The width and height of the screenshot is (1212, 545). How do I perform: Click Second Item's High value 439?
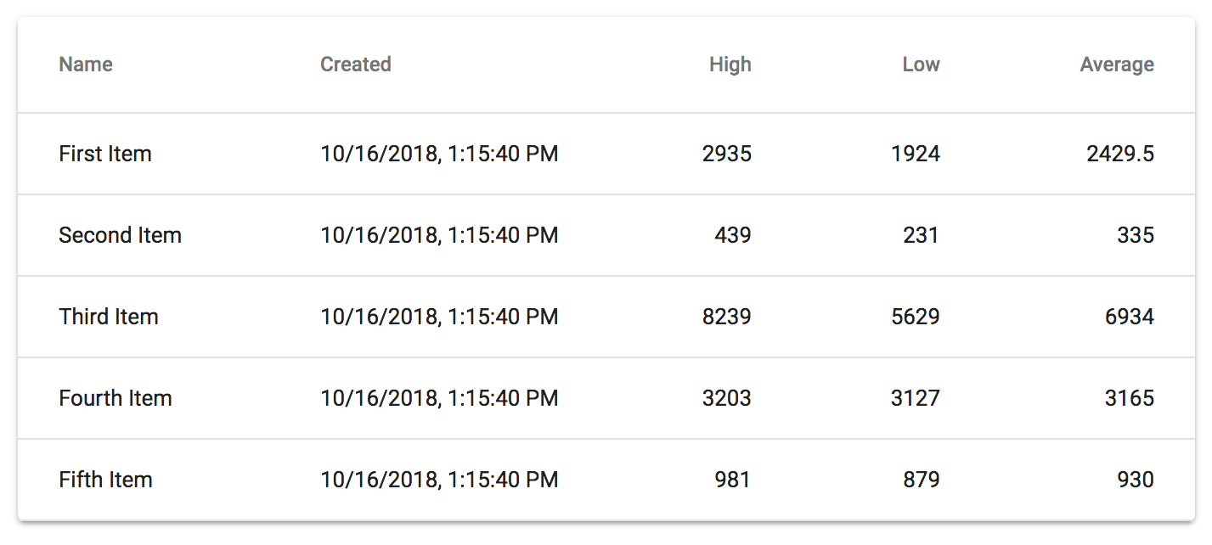733,235
